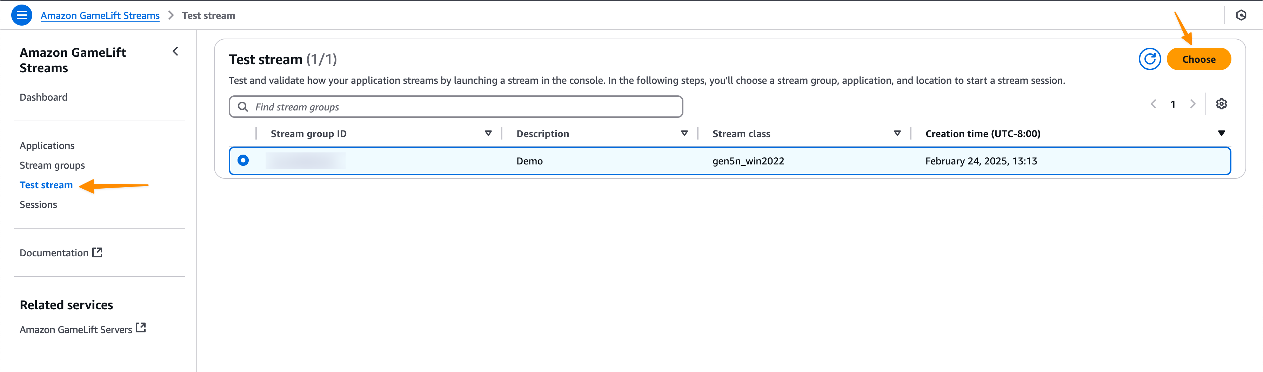
Task: Click the search magnifier icon
Action: tap(243, 107)
